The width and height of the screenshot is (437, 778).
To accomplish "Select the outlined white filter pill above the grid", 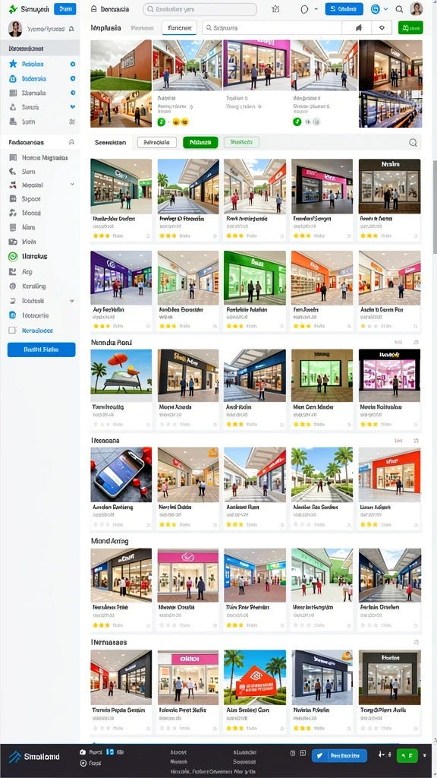I will pos(156,142).
